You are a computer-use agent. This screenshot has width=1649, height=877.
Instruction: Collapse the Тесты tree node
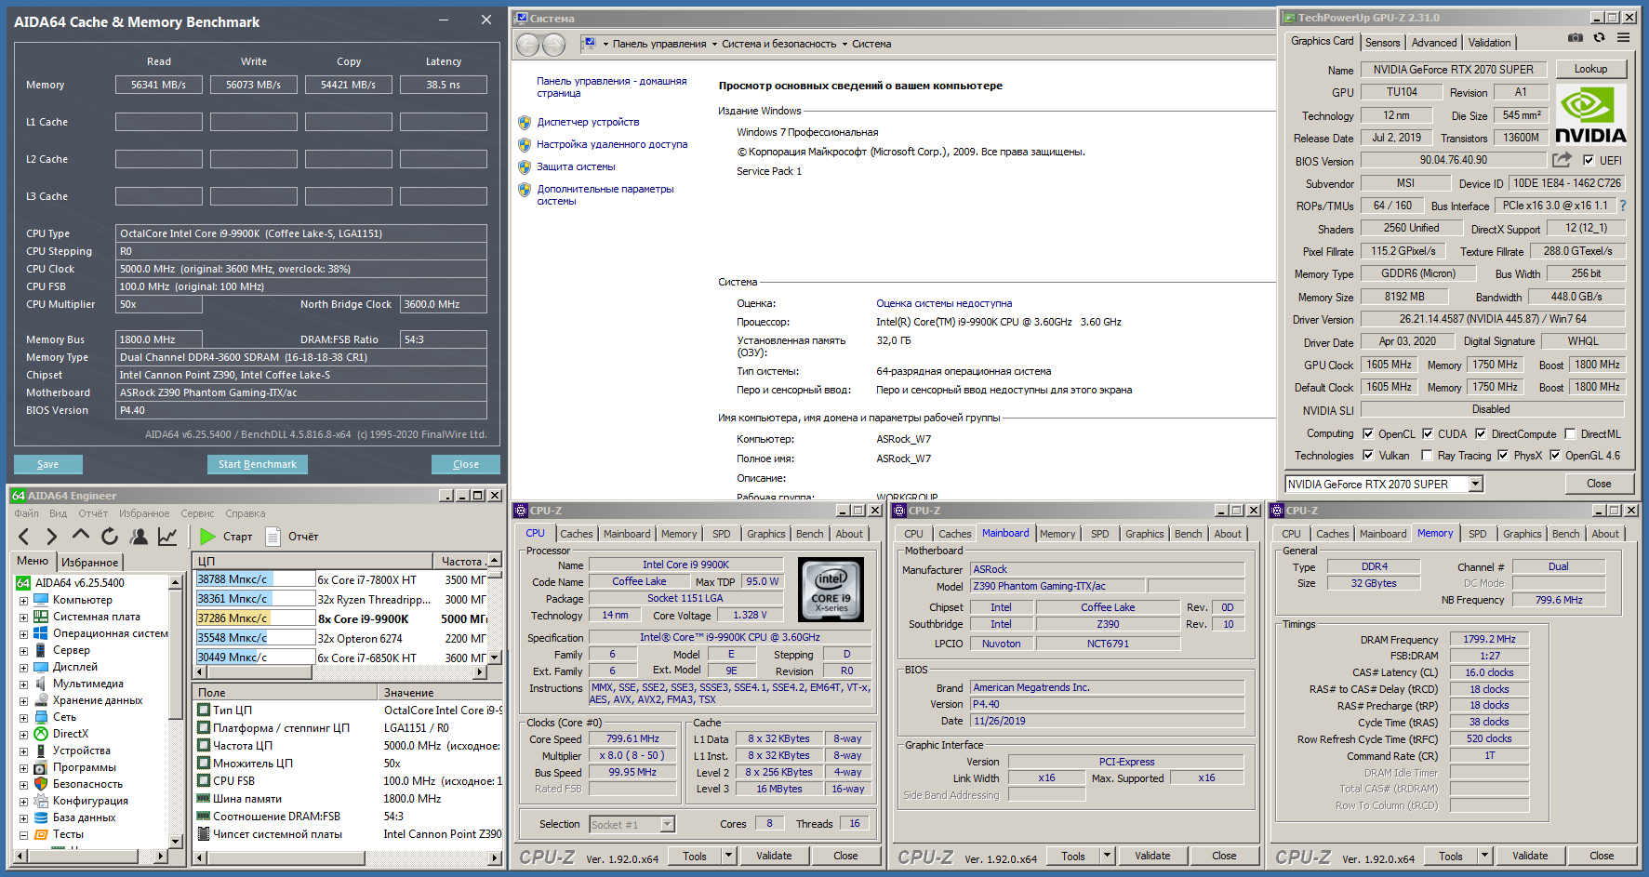coord(23,835)
